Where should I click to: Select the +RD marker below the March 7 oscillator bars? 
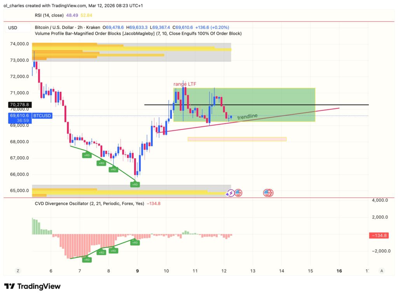pyautogui.click(x=87, y=260)
